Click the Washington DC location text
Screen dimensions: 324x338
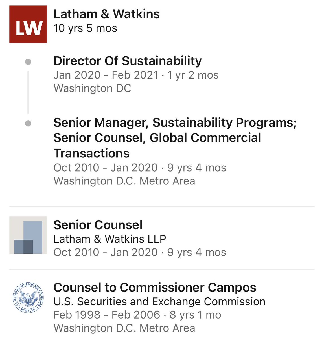[x=92, y=88]
